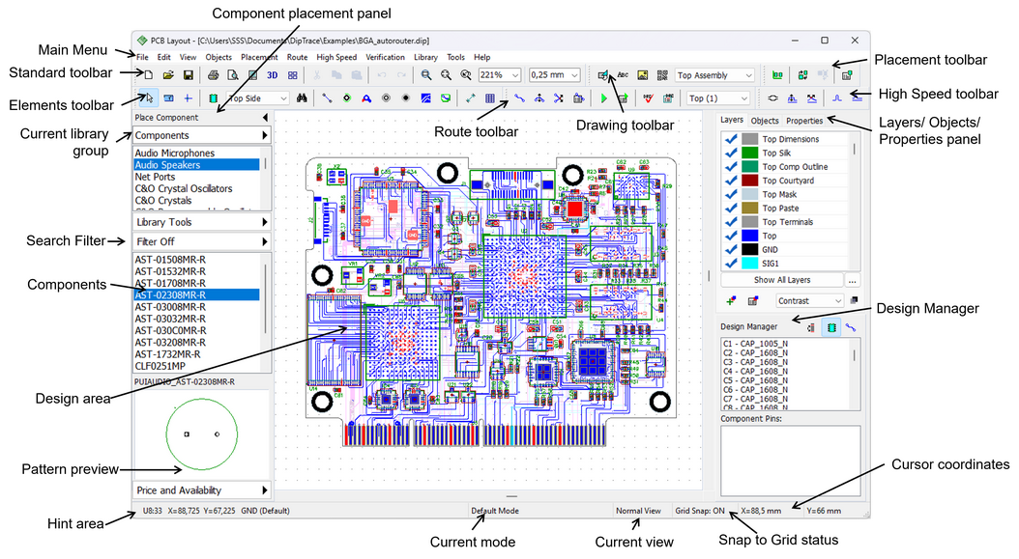Expand the Components library group
The image size is (1019, 559).
pos(201,136)
